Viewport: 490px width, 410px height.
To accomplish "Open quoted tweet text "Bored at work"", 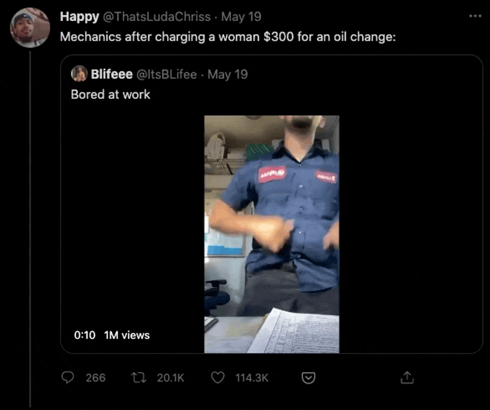I will pos(111,94).
